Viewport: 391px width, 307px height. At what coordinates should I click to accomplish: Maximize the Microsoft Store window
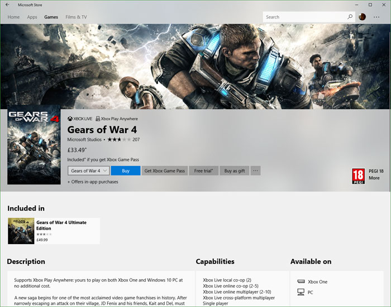[x=370, y=4]
